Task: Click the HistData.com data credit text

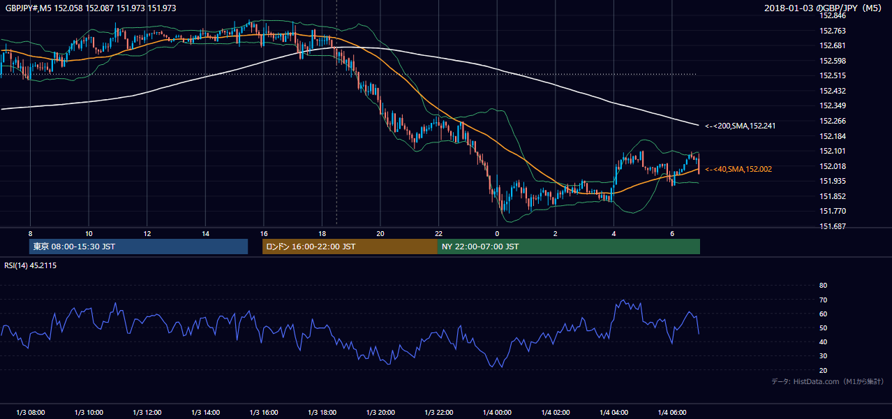Action: pos(827,381)
